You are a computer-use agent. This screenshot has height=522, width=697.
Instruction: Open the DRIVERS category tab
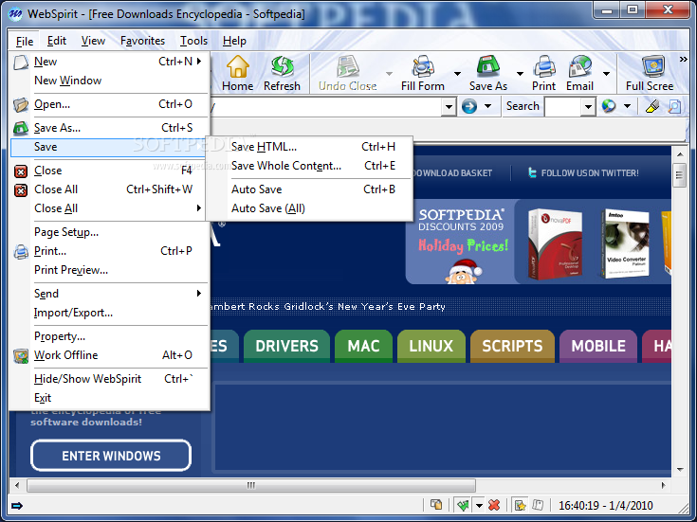tap(286, 346)
